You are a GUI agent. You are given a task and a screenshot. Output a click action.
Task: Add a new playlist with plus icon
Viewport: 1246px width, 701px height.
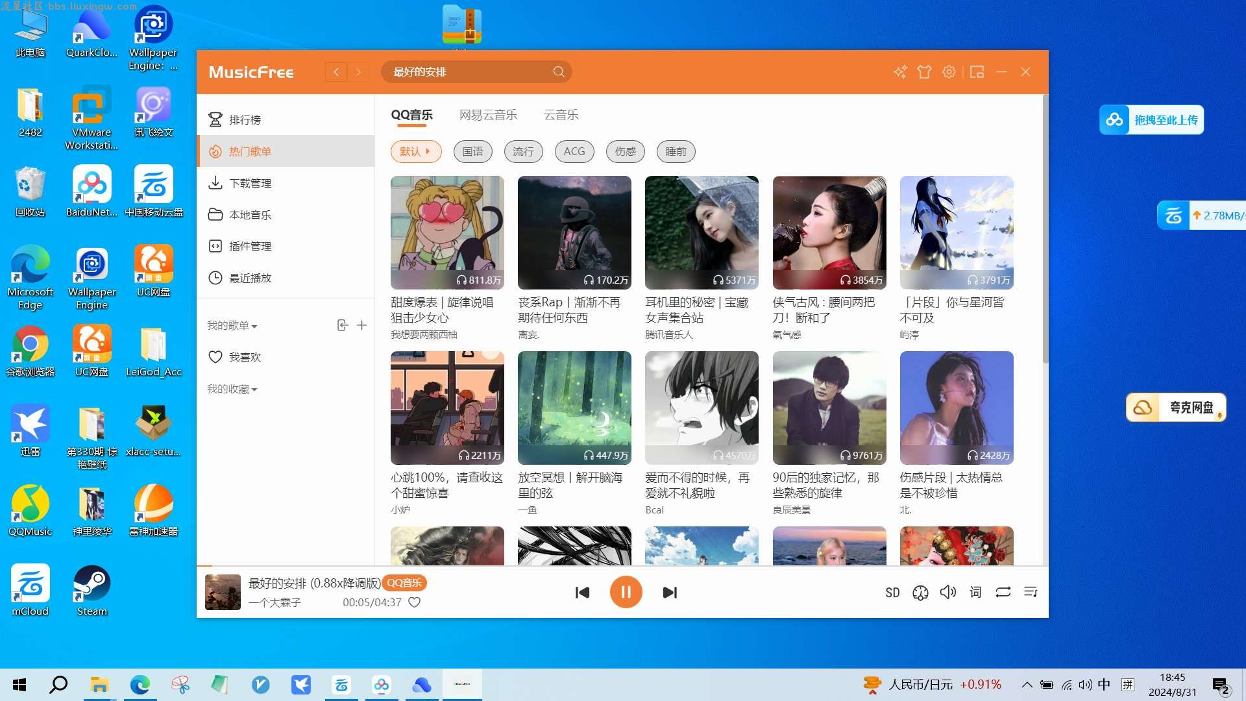click(362, 325)
